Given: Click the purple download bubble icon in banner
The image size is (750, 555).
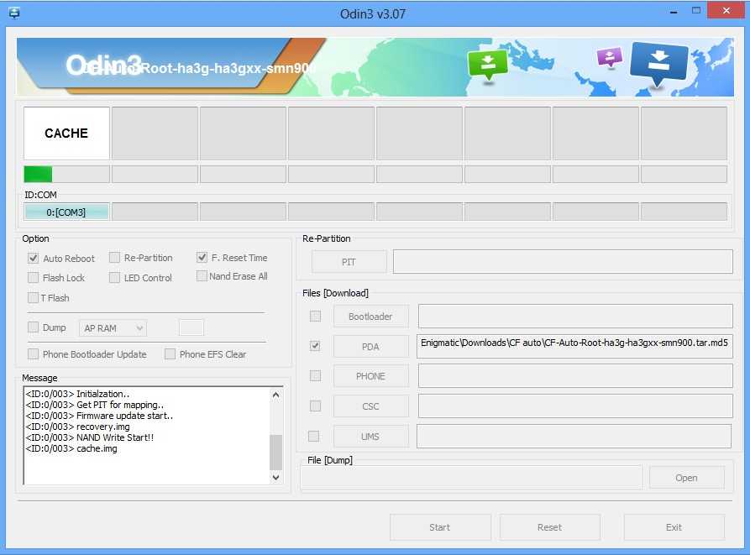Looking at the screenshot, I should 609,57.
